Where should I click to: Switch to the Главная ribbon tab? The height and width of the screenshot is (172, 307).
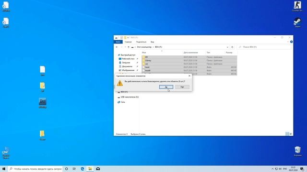[x=128, y=42]
